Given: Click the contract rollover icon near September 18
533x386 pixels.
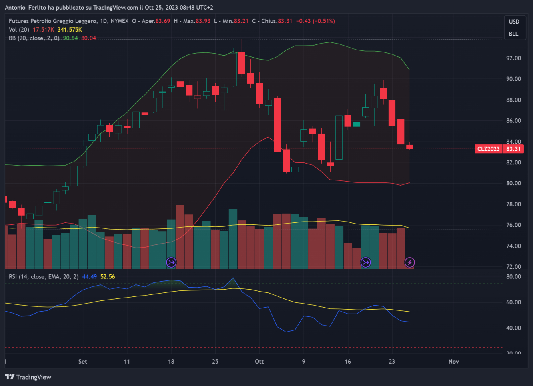Looking at the screenshot, I should tap(171, 262).
